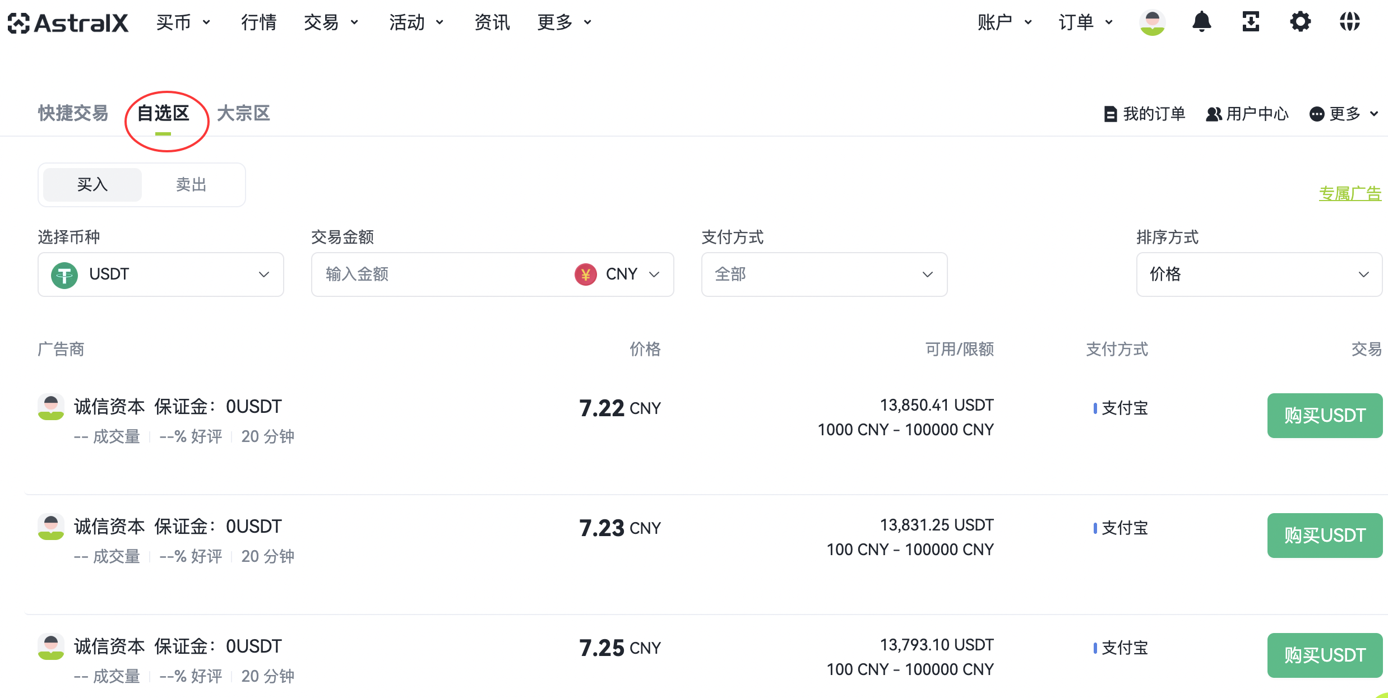Expand the 买币 menu
Viewport: 1388px width, 698px height.
click(x=183, y=22)
